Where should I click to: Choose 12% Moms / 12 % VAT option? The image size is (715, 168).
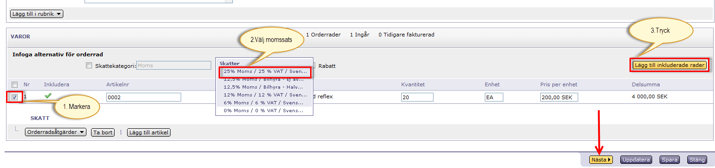(x=265, y=94)
